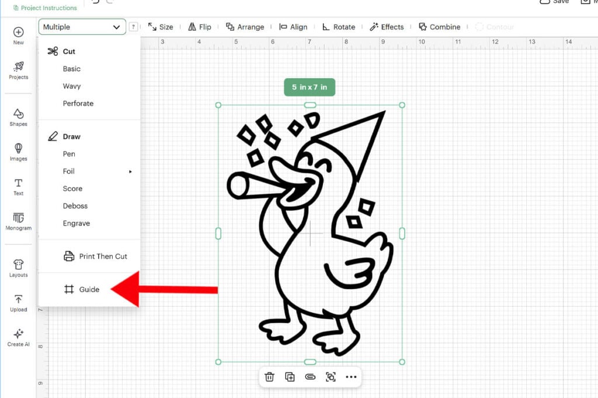
Task: Select Wavy cut operation
Action: (72, 86)
